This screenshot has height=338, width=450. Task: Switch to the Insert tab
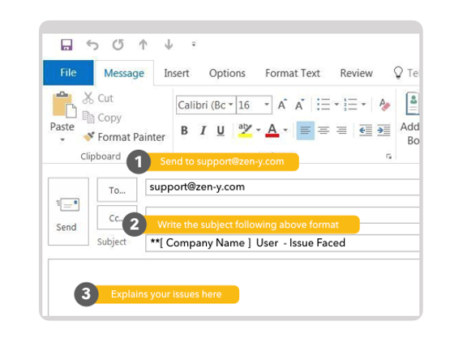click(177, 73)
